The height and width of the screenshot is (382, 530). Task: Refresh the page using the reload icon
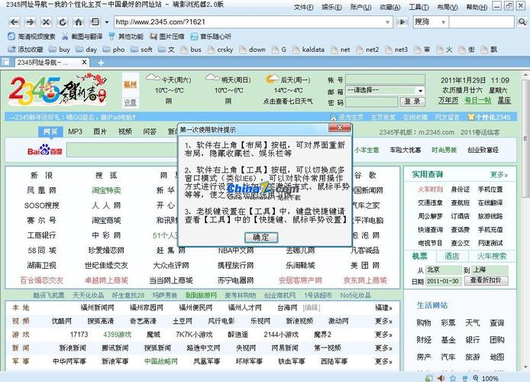point(63,22)
